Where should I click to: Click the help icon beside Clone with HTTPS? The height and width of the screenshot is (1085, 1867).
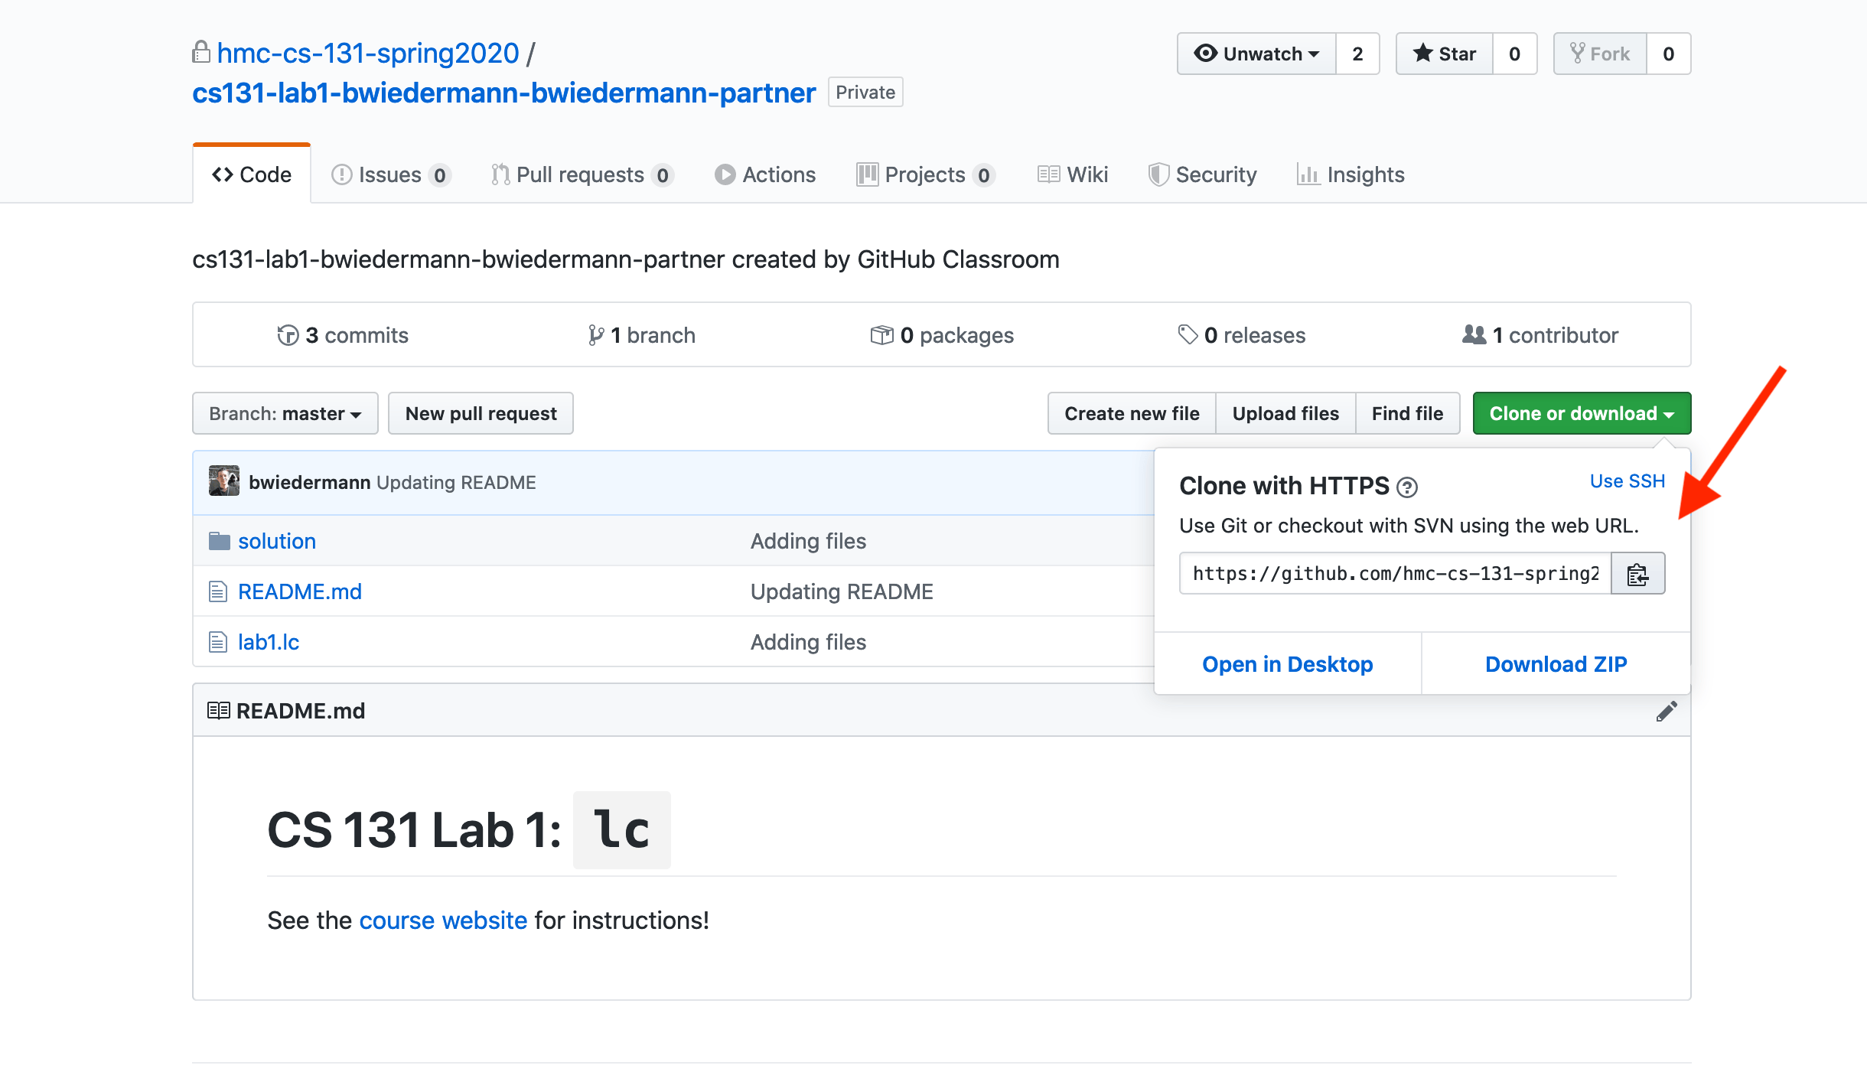(x=1407, y=487)
